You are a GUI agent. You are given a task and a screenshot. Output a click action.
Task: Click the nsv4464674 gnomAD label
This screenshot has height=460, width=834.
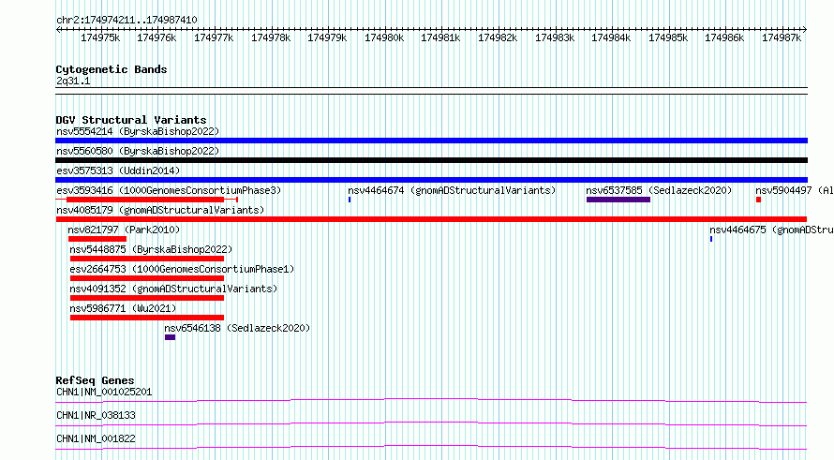[x=452, y=190]
